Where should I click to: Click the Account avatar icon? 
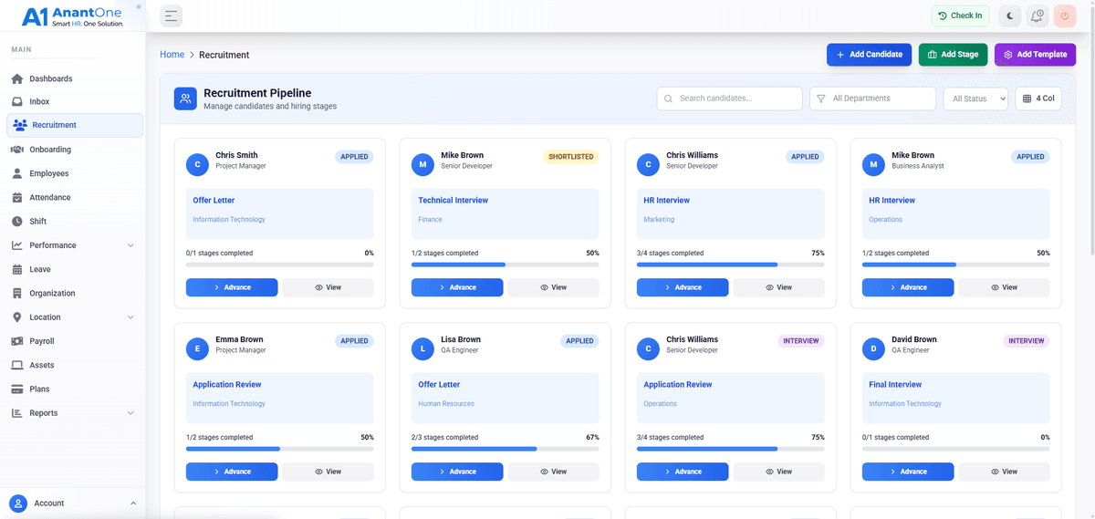click(18, 503)
